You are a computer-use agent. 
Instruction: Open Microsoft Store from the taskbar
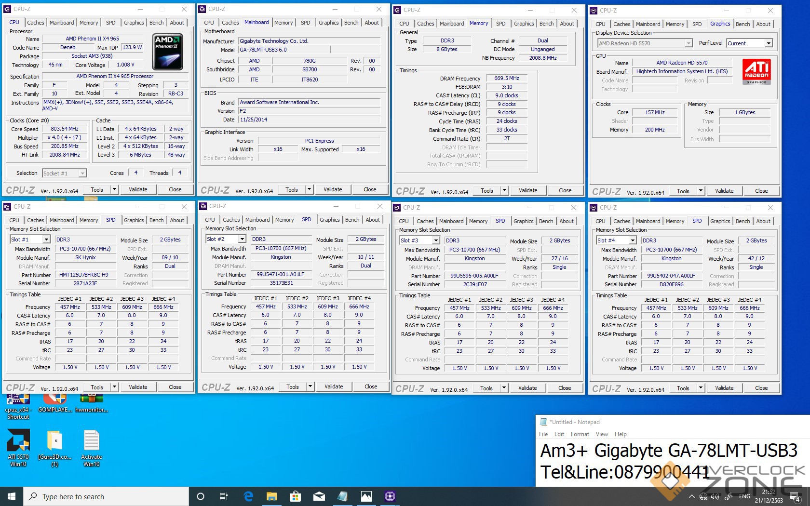coord(295,496)
